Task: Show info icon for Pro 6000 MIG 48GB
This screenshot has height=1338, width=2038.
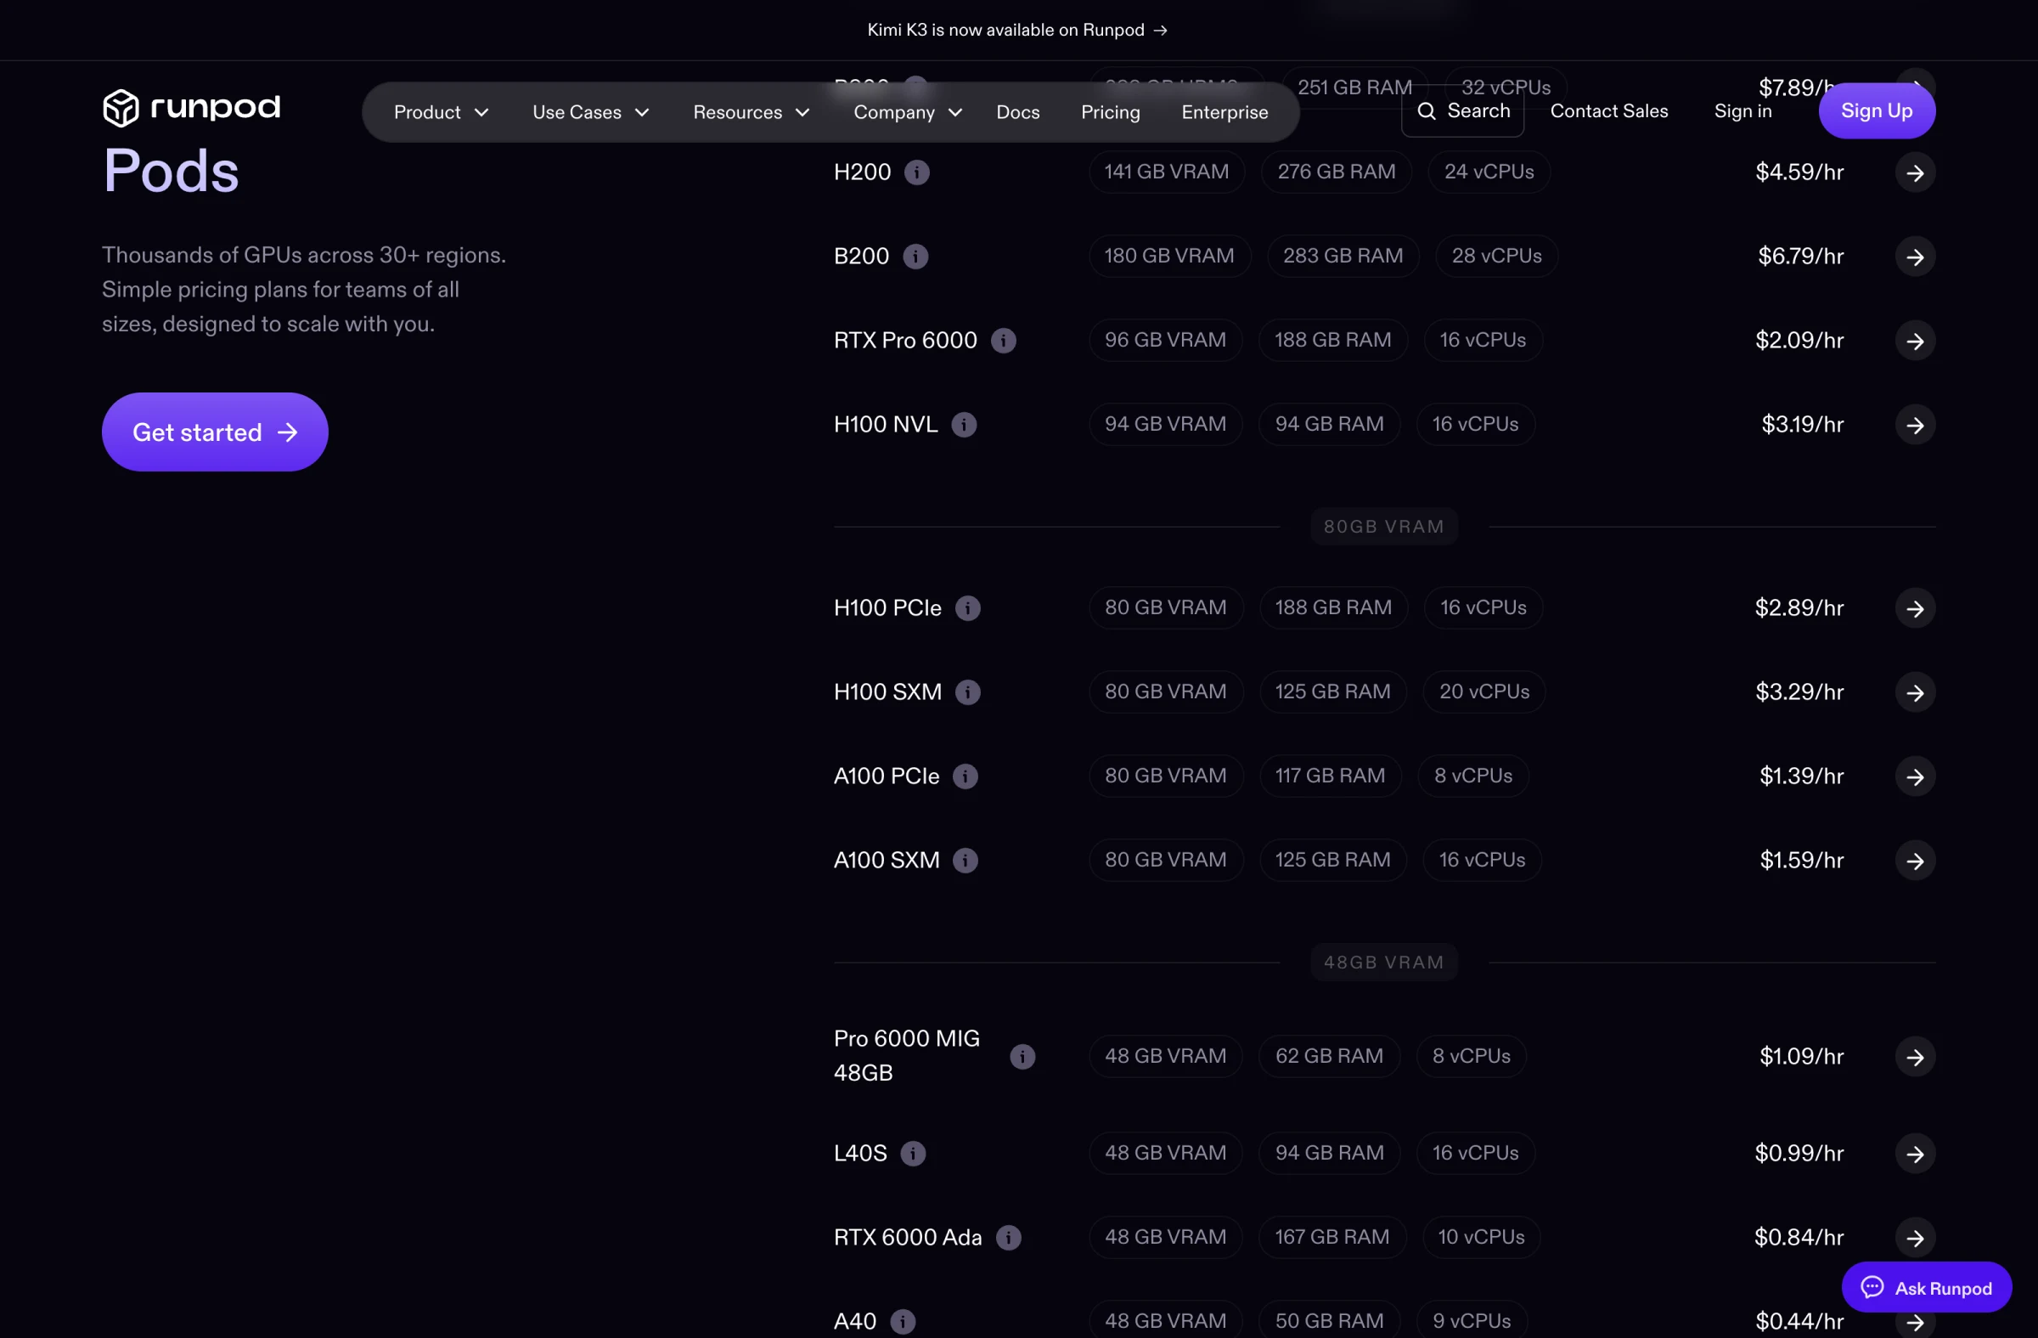Action: point(1022,1056)
